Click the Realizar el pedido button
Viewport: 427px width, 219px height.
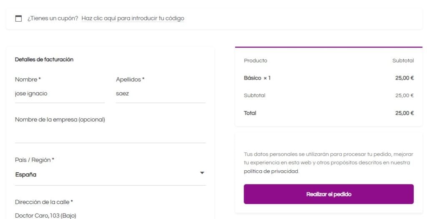coord(329,194)
